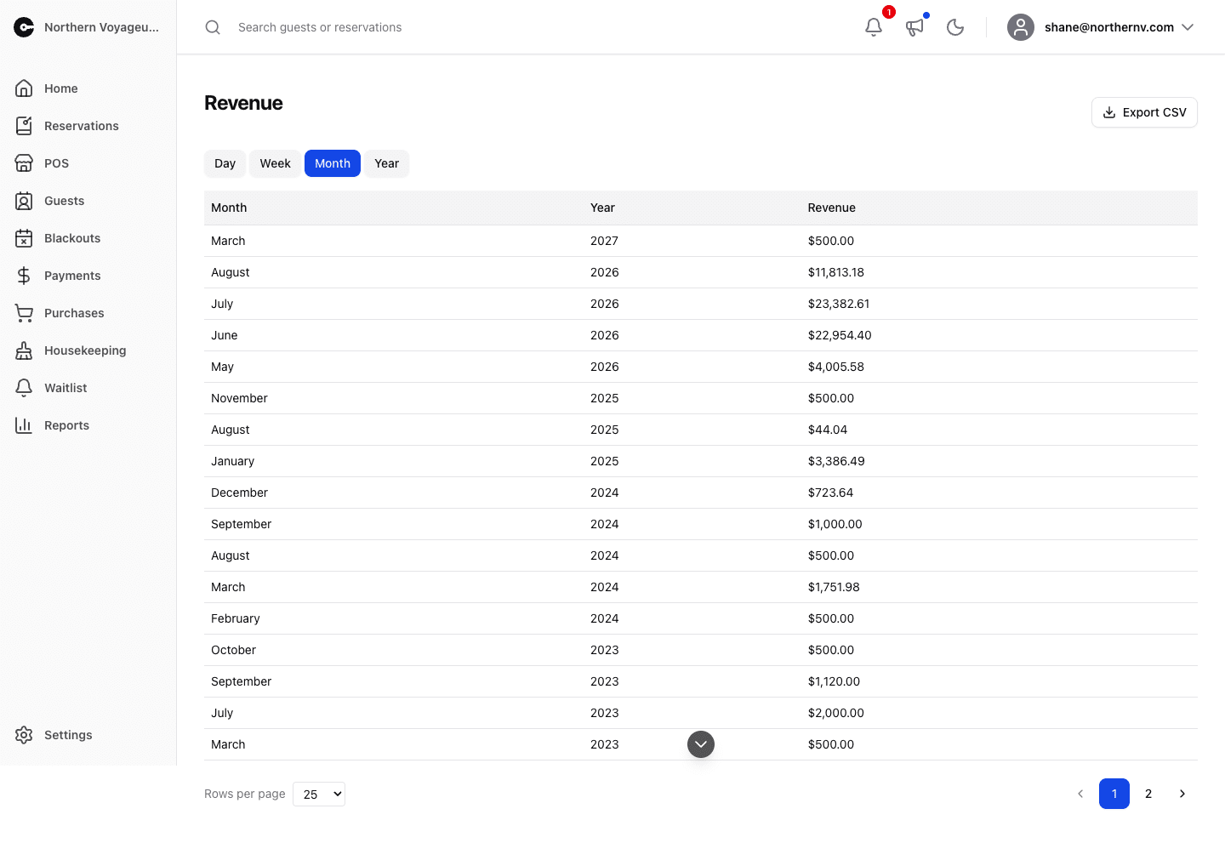Go to the previous page arrow
This screenshot has width=1225, height=843.
point(1080,794)
